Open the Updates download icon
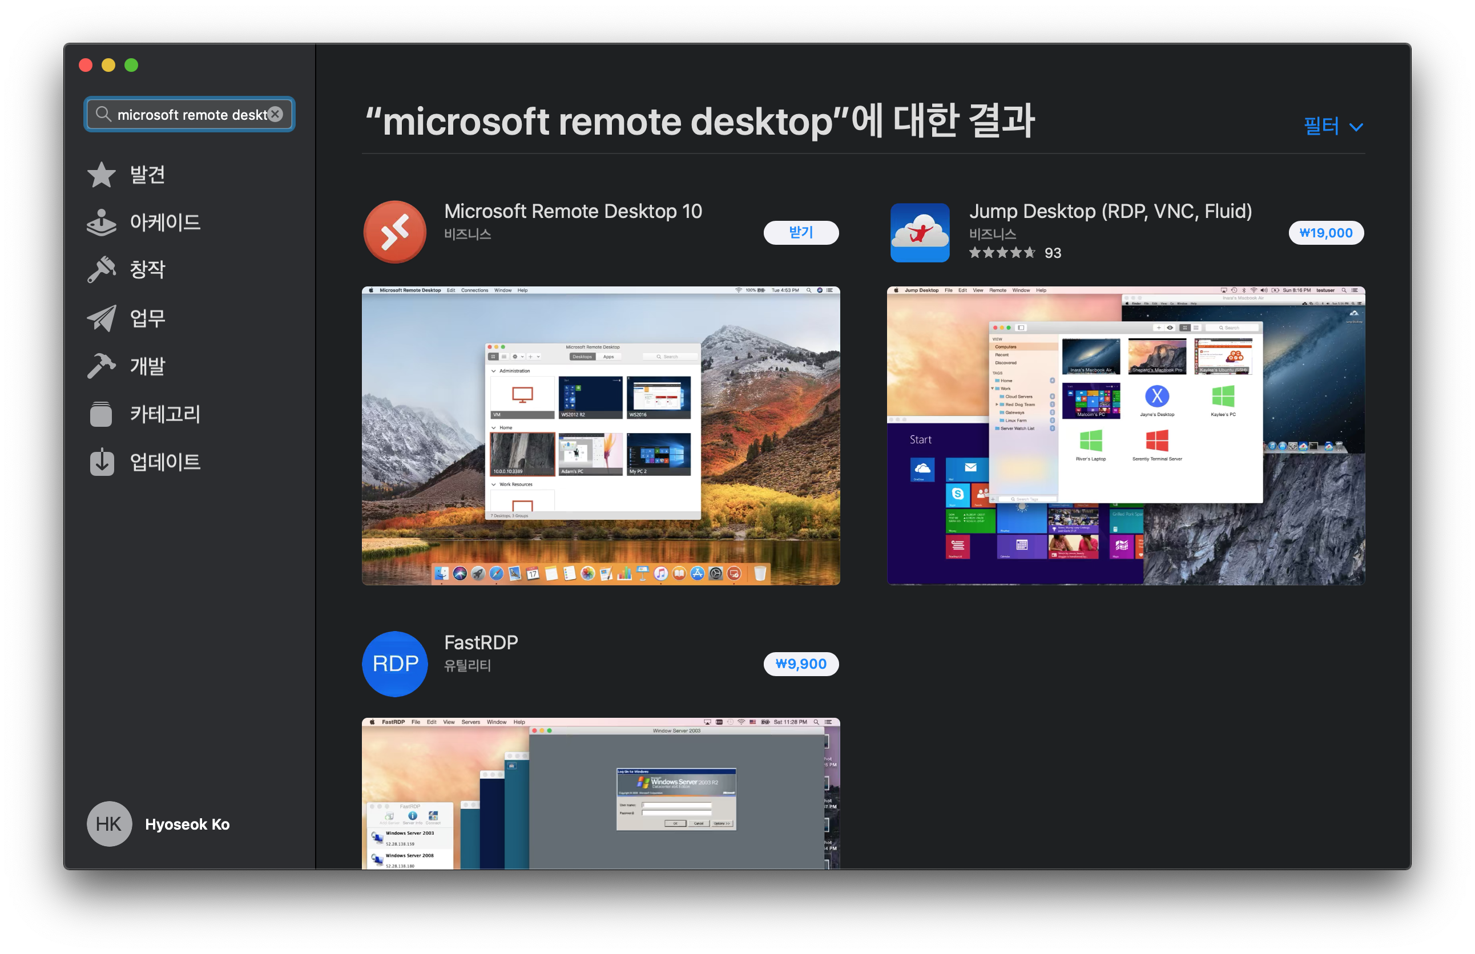Viewport: 1475px width, 954px height. point(101,462)
